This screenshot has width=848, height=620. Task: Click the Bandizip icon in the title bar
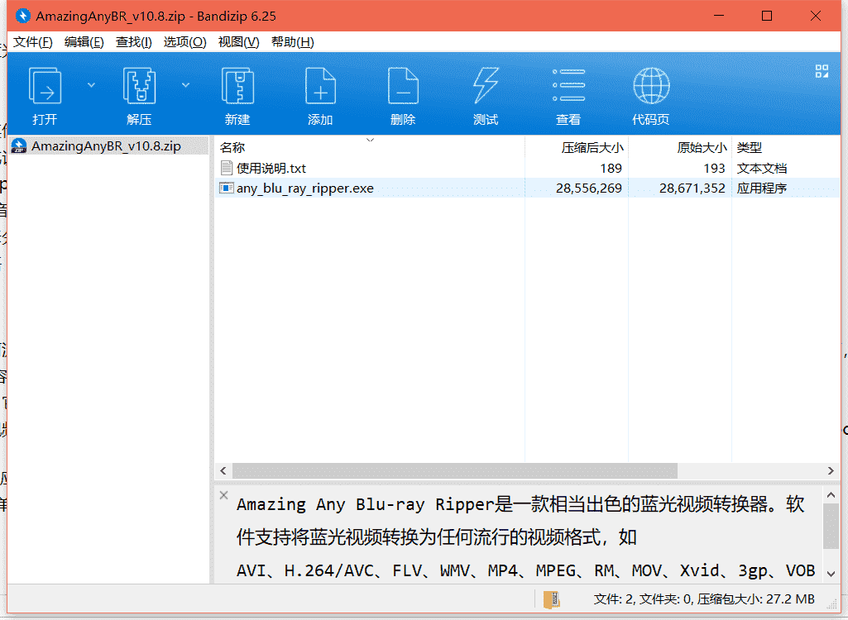point(22,16)
